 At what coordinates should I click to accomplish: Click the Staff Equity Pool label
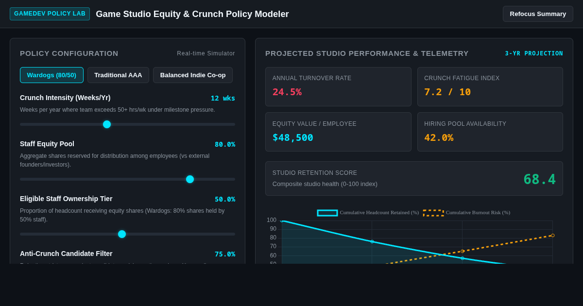47,144
